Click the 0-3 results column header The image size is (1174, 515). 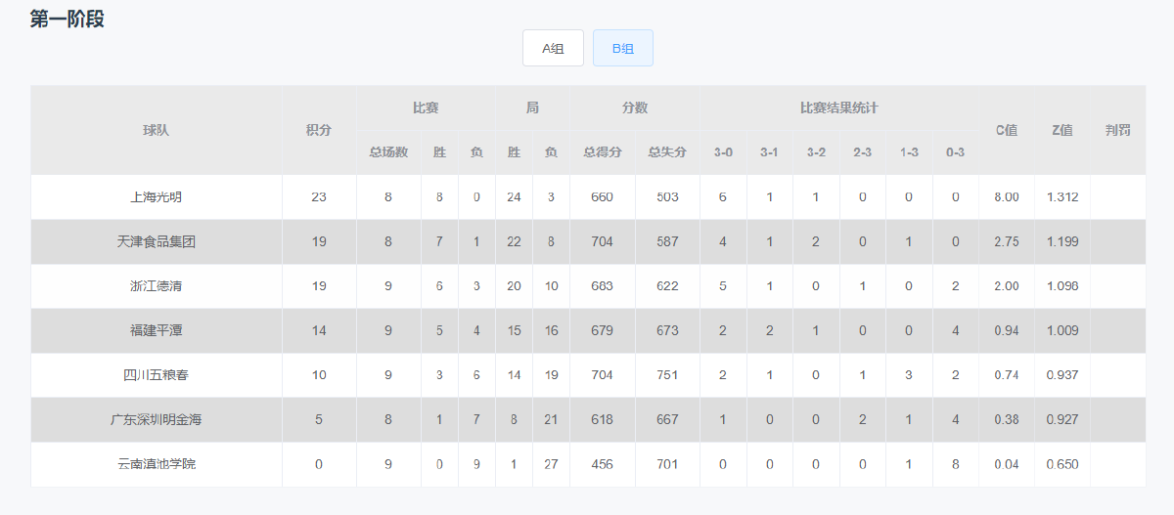[956, 152]
